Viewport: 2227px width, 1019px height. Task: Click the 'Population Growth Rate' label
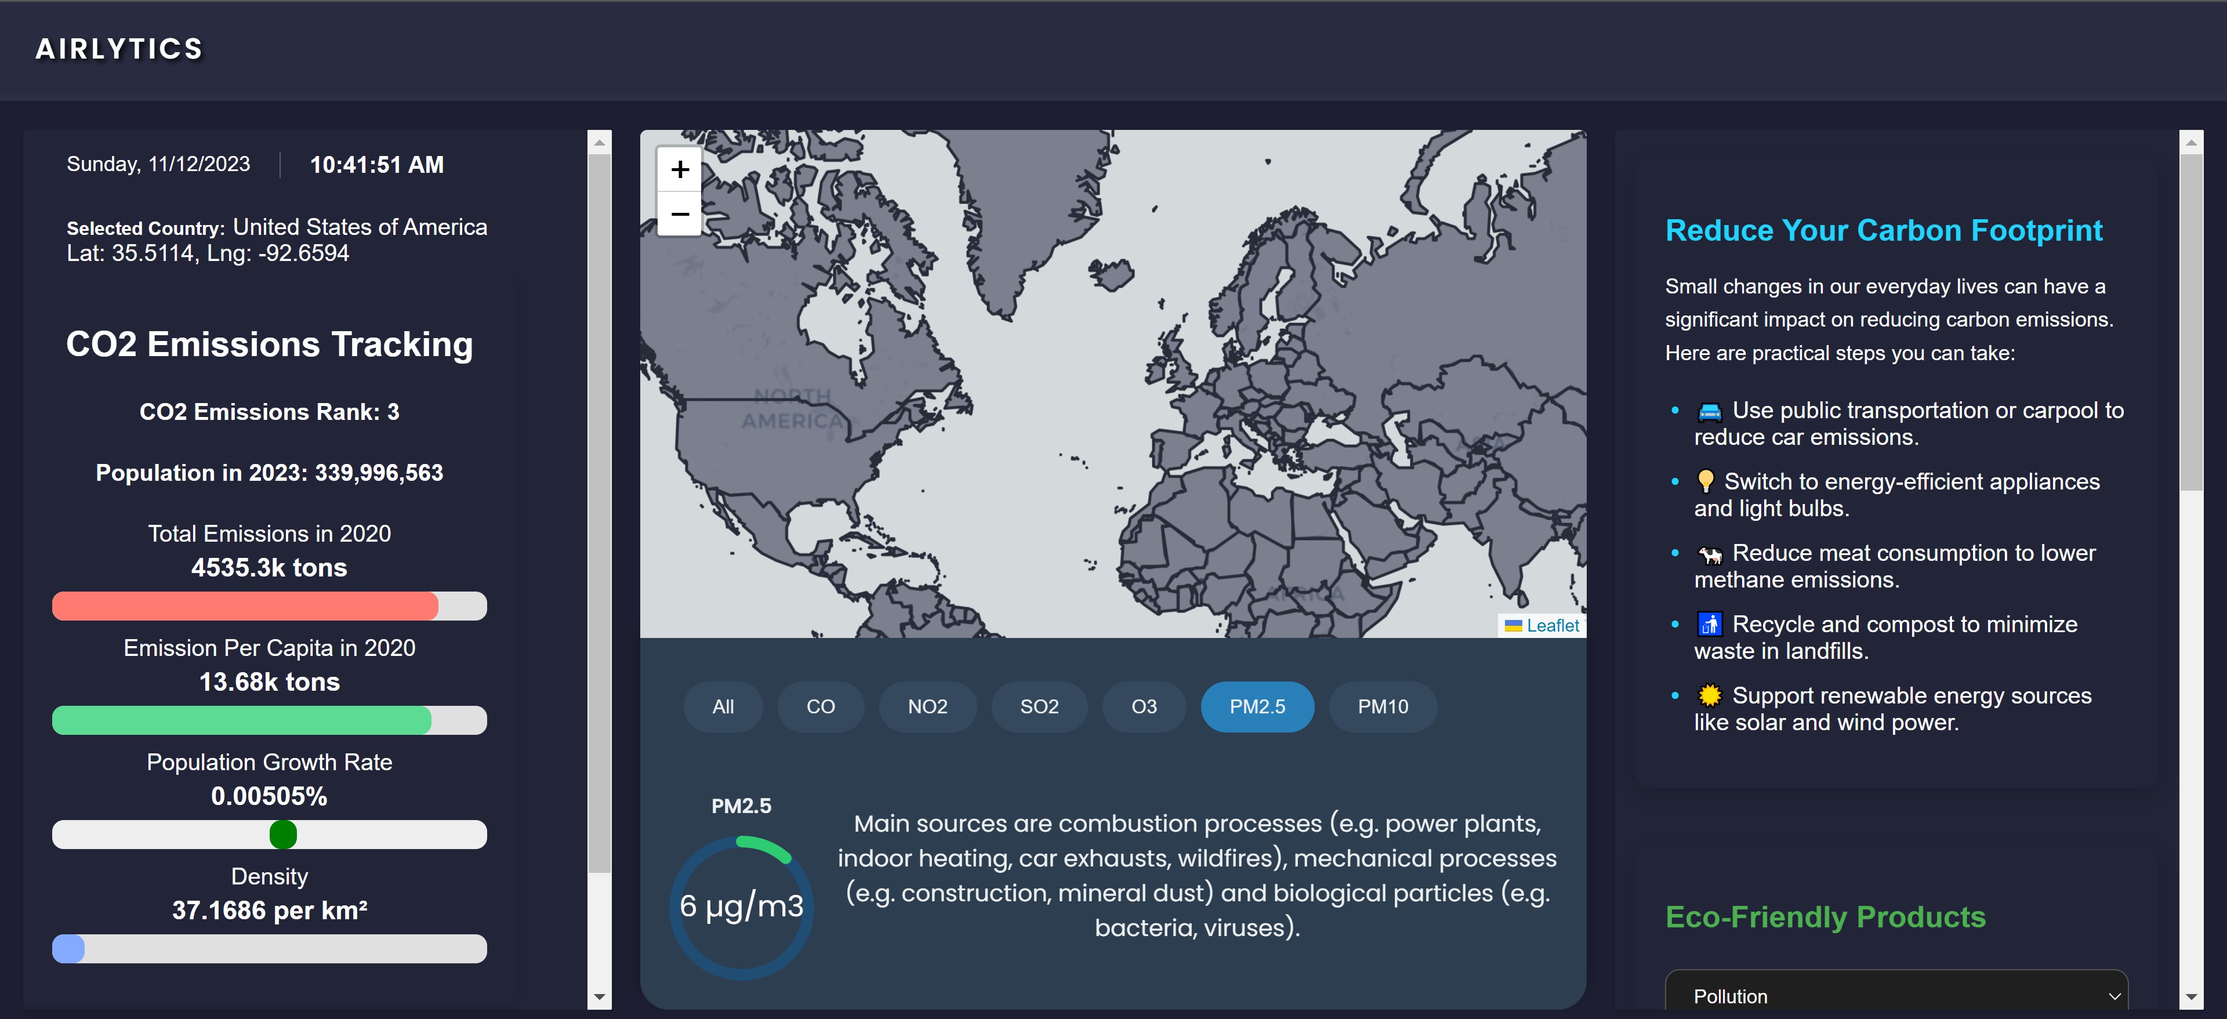[269, 762]
